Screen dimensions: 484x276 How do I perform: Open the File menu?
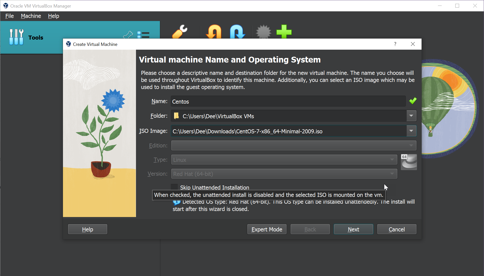9,16
